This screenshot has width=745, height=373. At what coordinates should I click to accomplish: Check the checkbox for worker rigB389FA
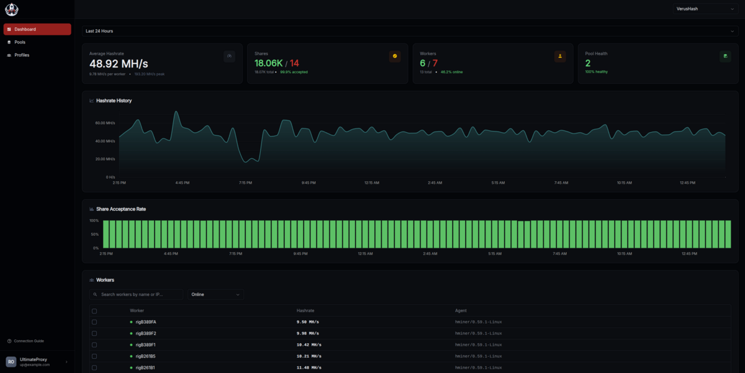(94, 321)
